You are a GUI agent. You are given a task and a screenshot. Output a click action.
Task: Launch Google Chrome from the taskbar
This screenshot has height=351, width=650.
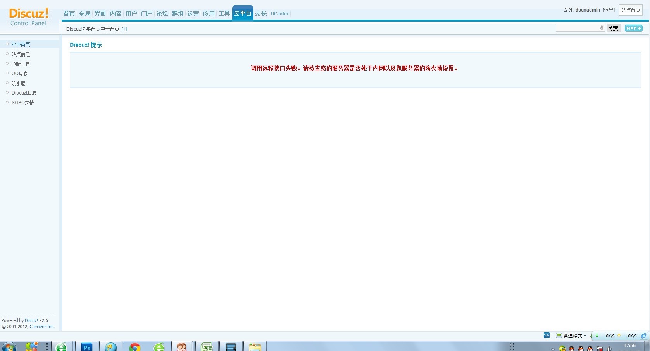pyautogui.click(x=135, y=346)
